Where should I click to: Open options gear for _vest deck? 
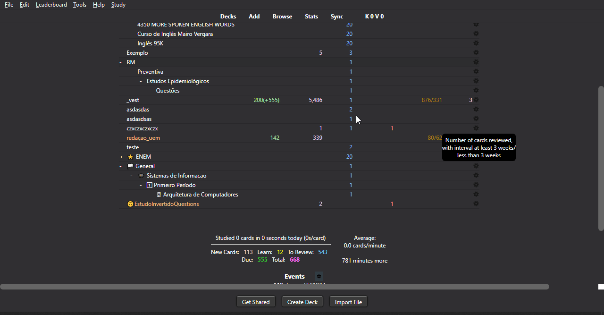point(476,100)
